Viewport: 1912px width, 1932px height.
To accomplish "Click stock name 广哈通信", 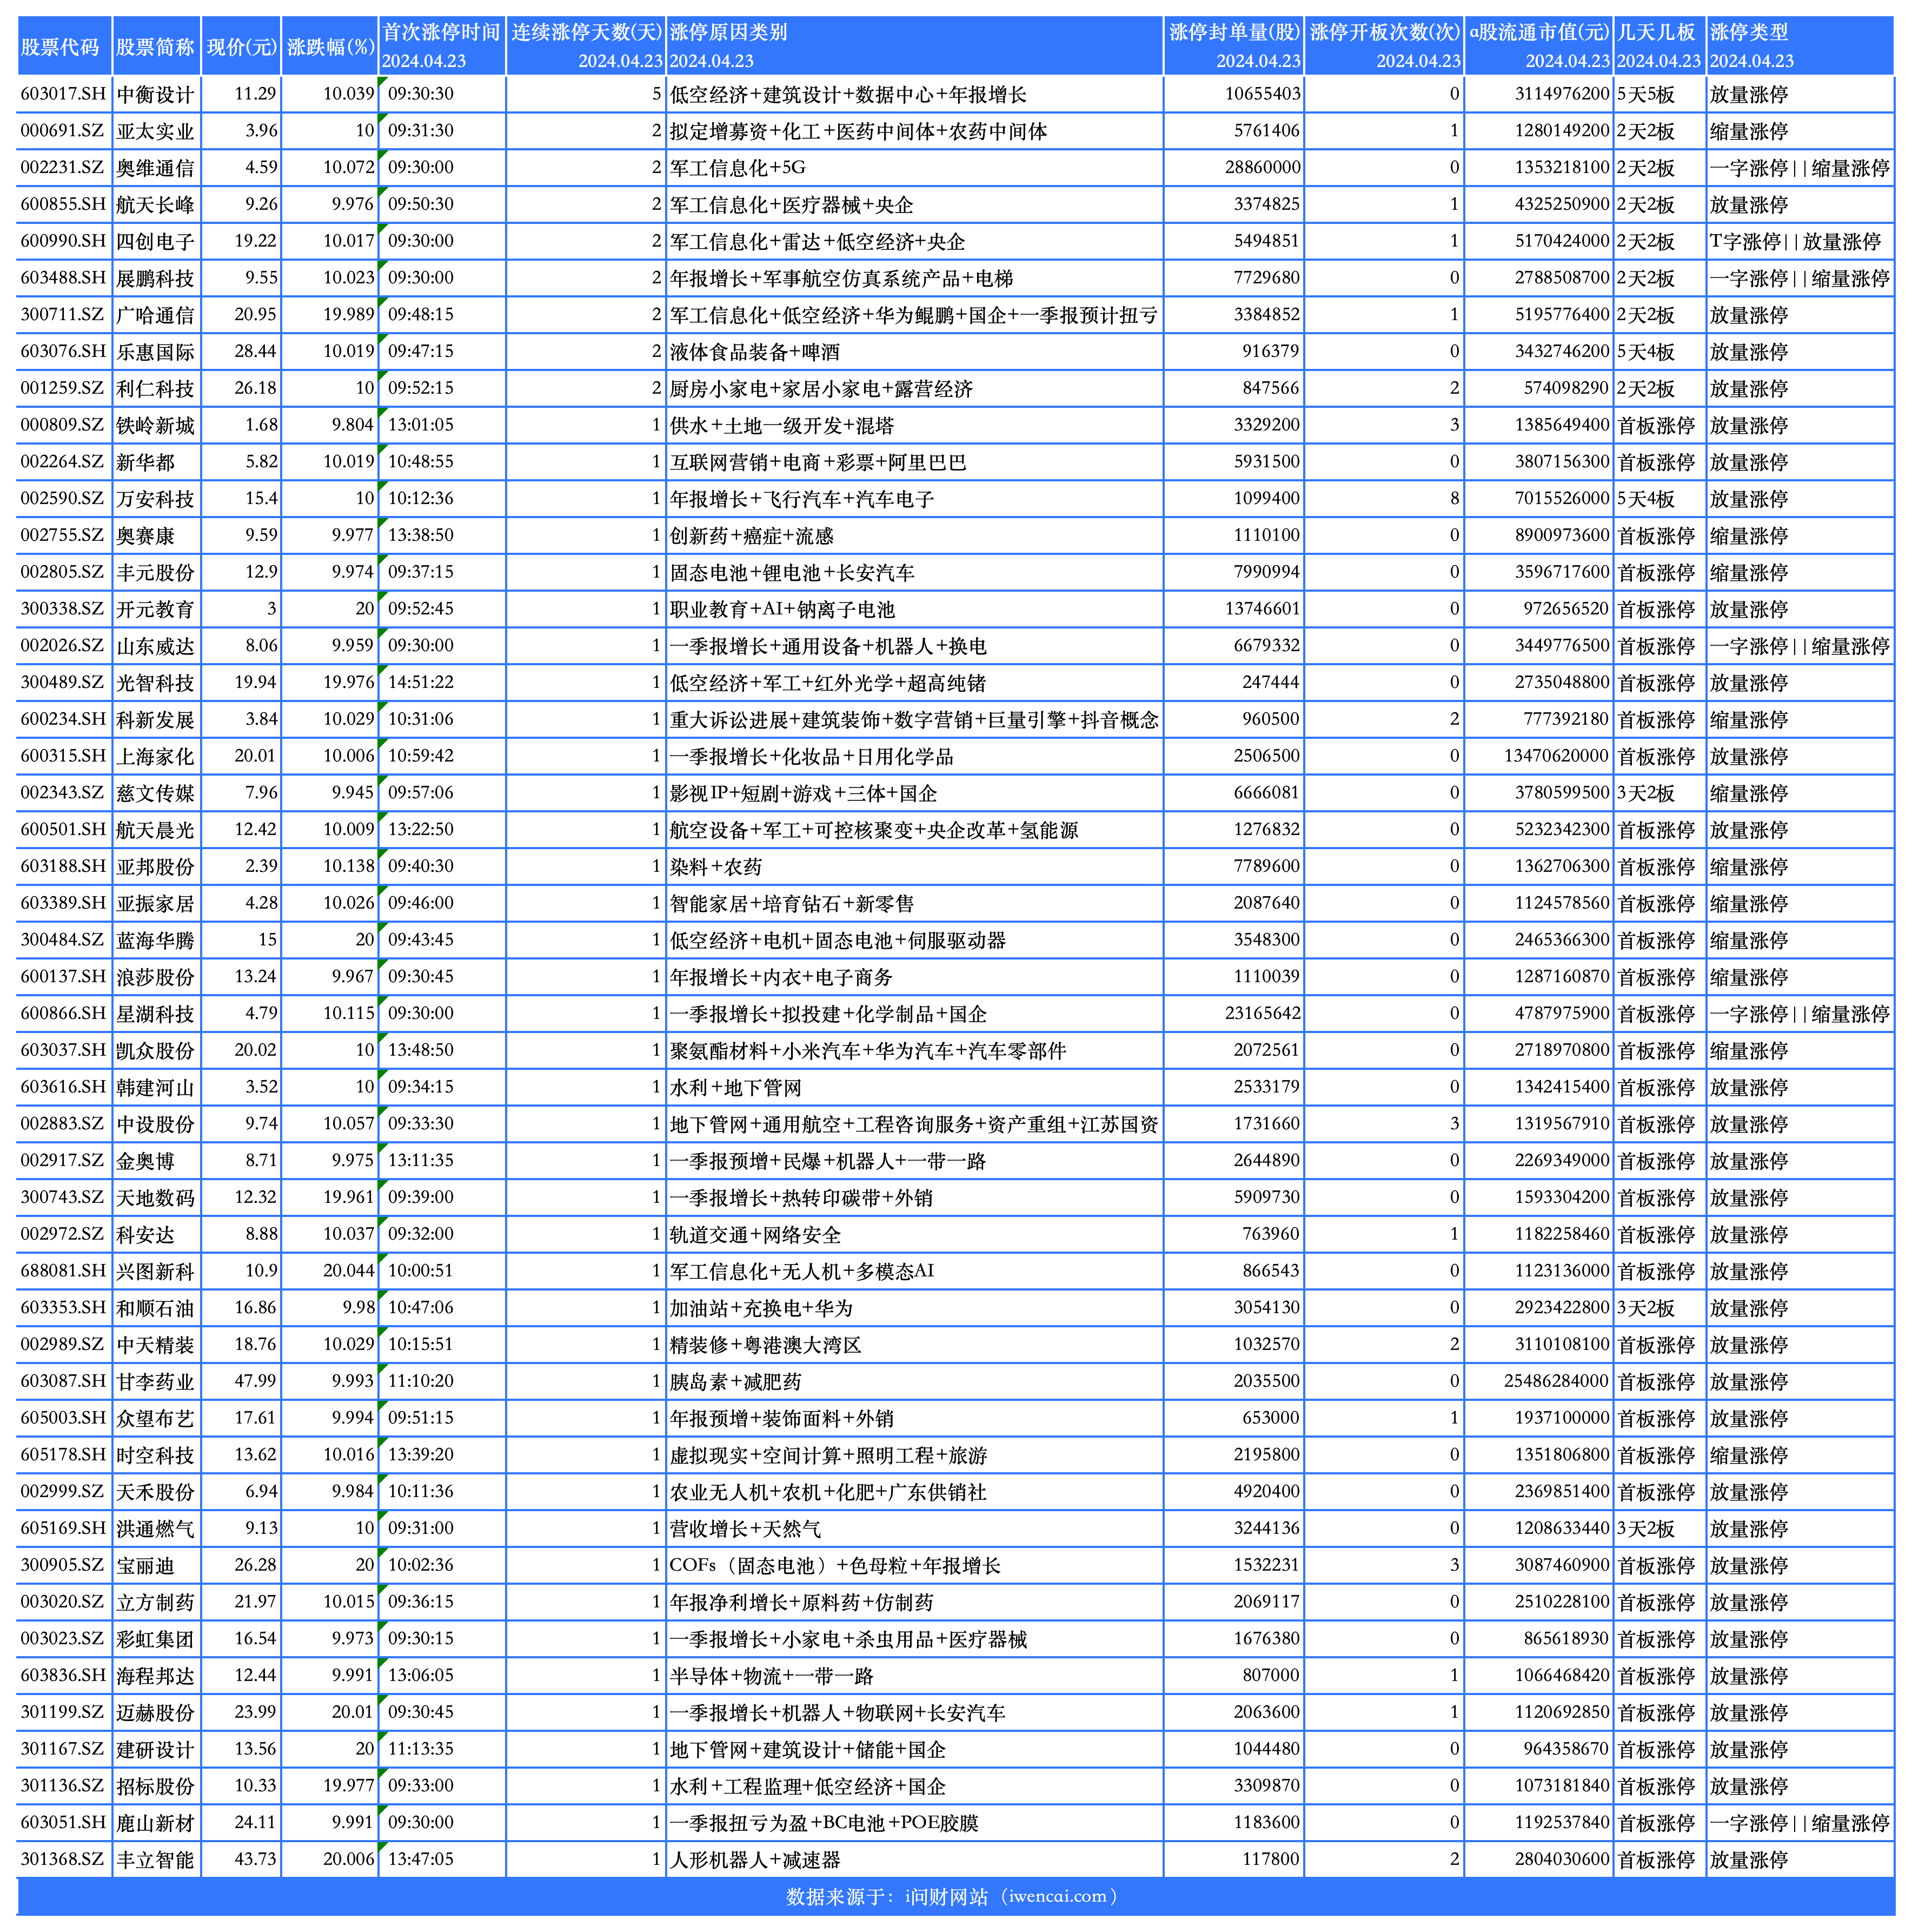I will (155, 316).
